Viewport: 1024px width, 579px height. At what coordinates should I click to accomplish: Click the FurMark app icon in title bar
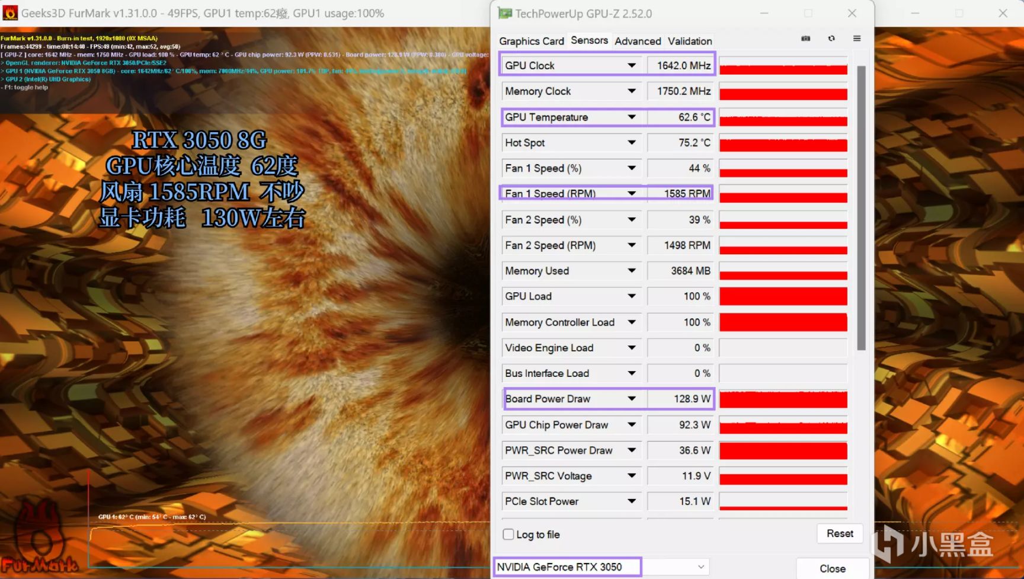click(x=10, y=13)
